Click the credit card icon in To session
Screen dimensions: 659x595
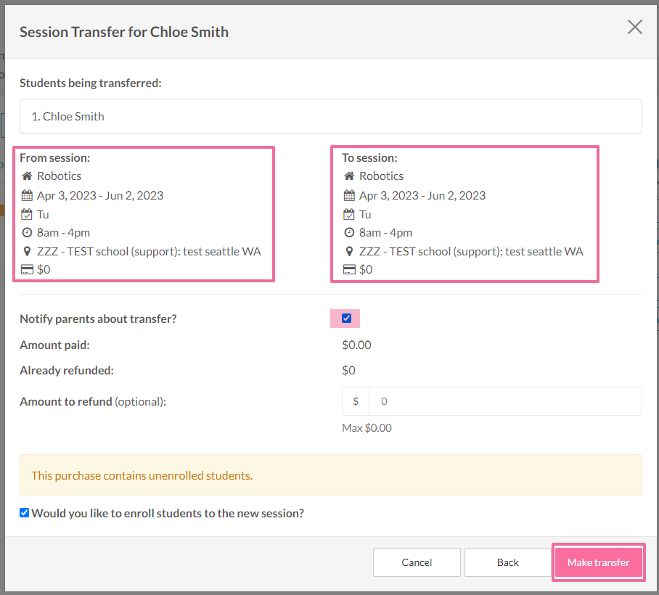349,269
